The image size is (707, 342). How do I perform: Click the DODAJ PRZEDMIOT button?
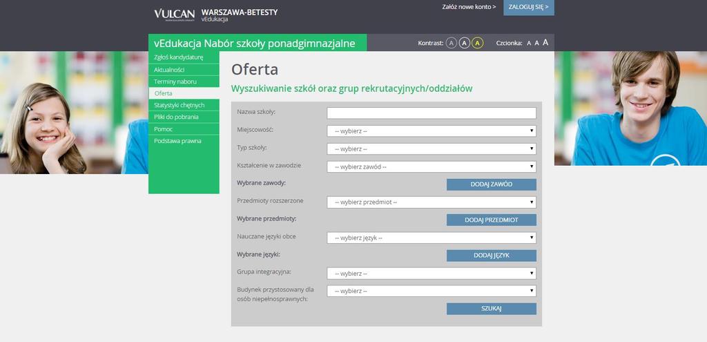click(492, 220)
